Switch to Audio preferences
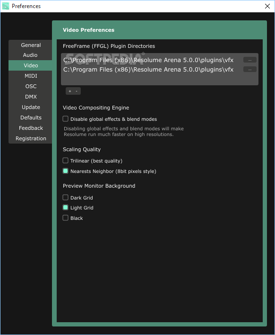The height and width of the screenshot is (335, 275). coord(30,55)
